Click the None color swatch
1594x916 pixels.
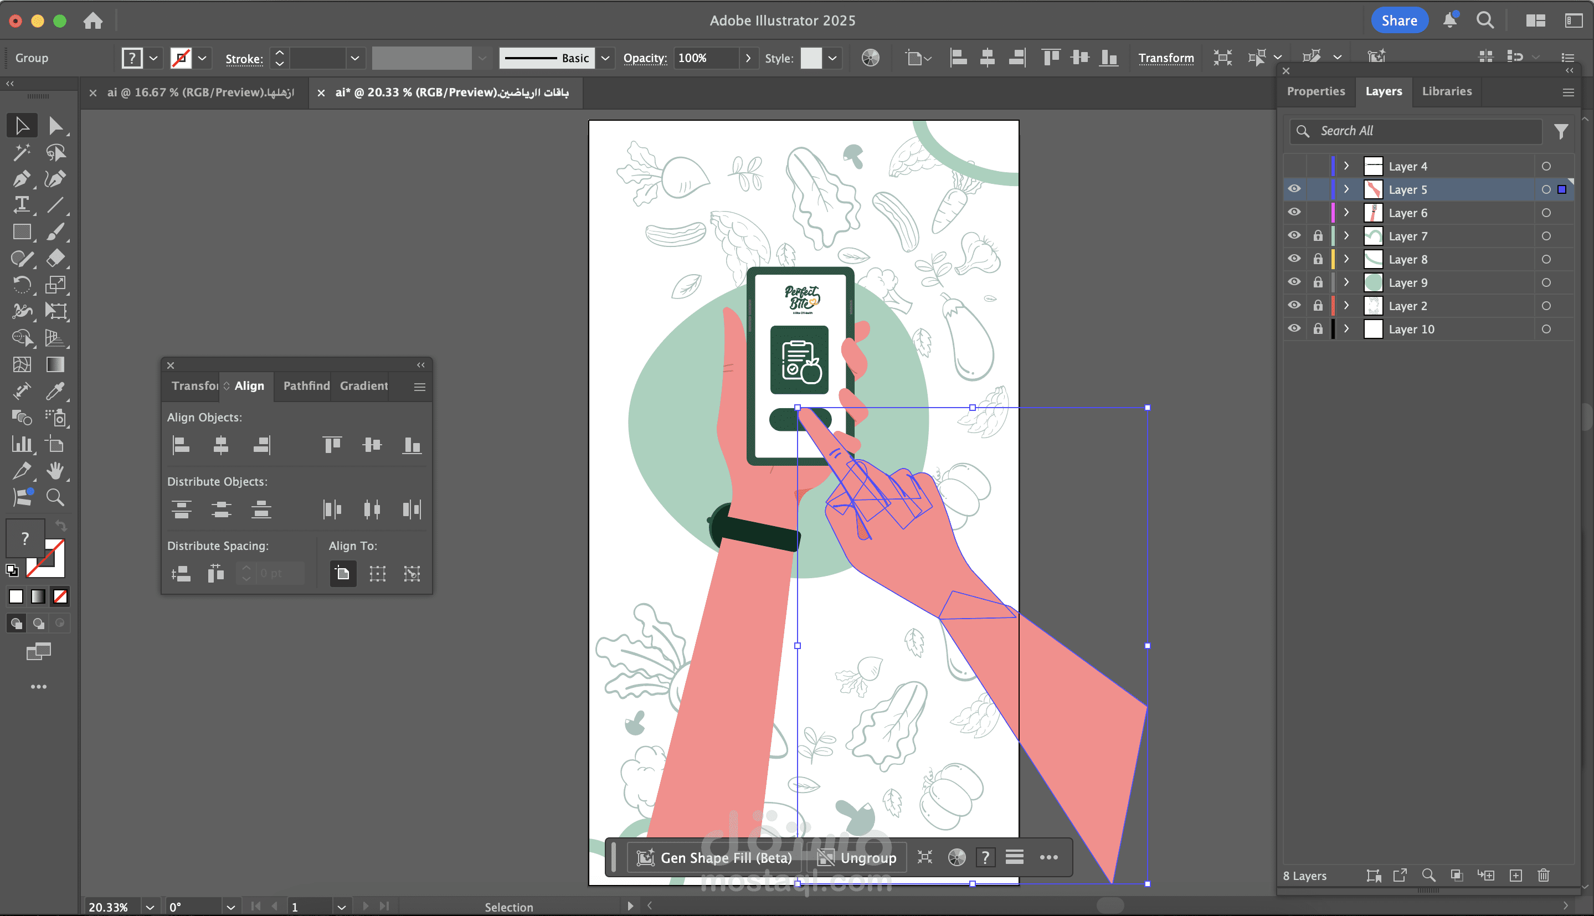[60, 596]
